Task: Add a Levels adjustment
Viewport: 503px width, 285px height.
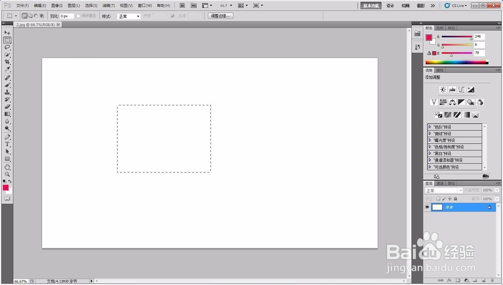Action: [452, 89]
